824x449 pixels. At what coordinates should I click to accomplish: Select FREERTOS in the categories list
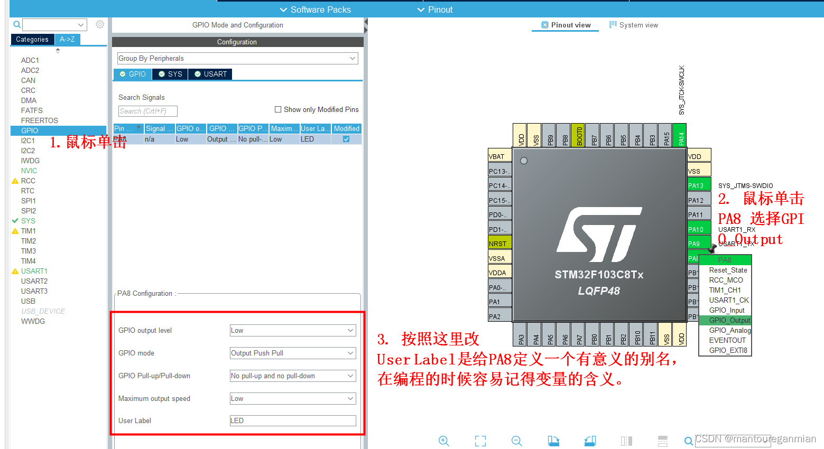click(x=40, y=120)
